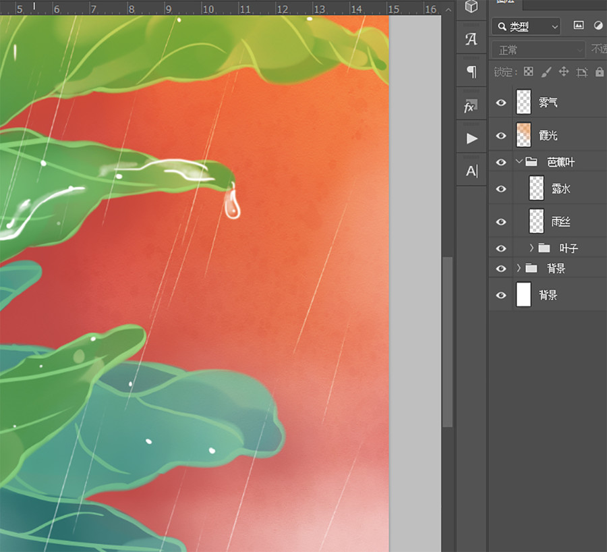Open the Actions panel play icon
This screenshot has height=552, width=607.
click(x=472, y=138)
